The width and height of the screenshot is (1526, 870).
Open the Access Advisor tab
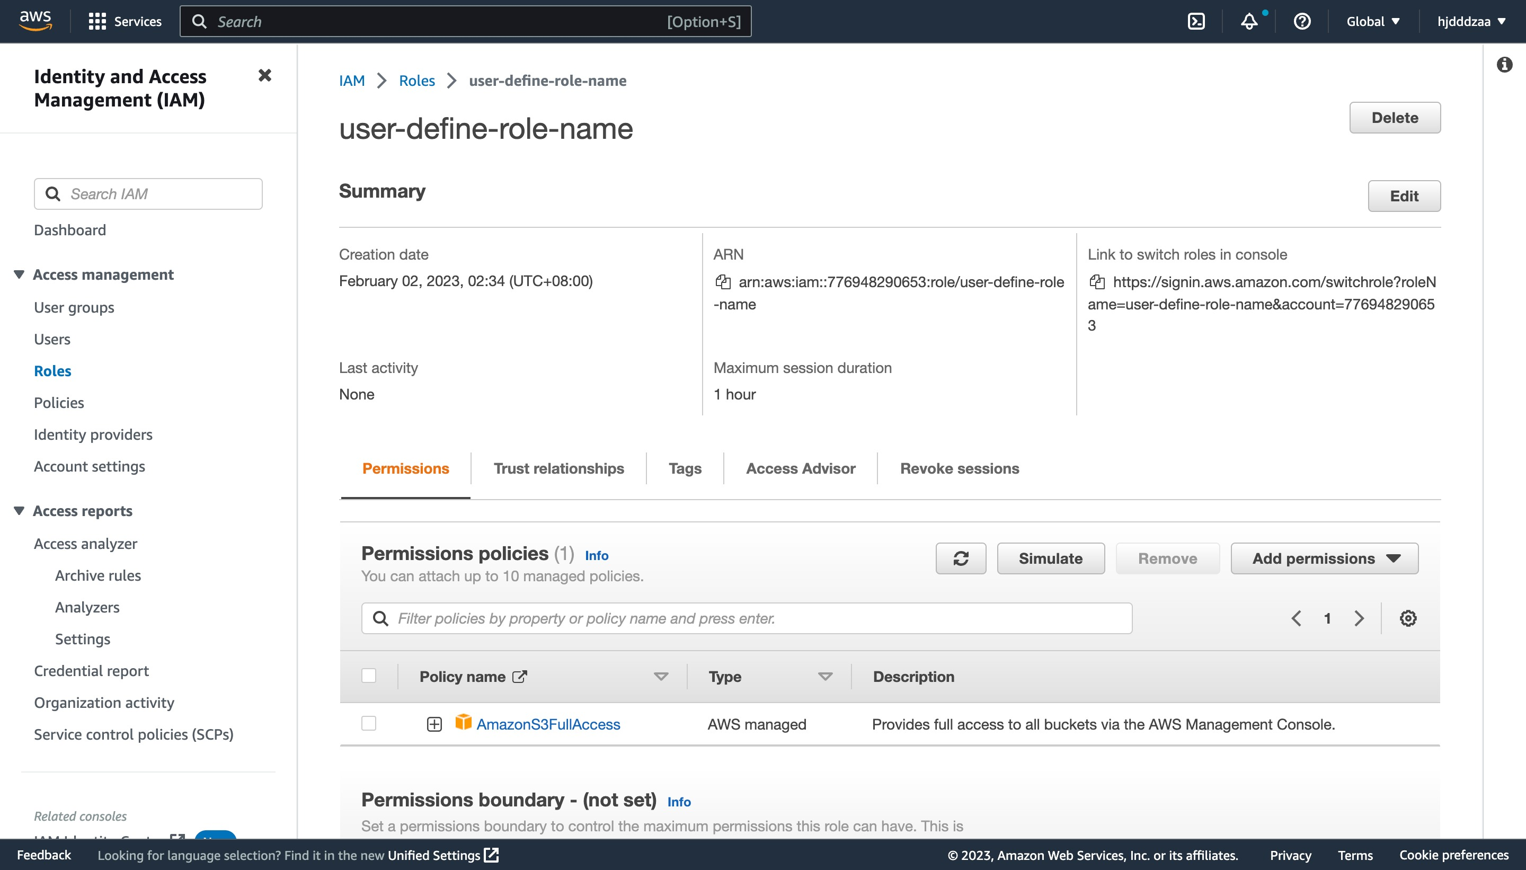[x=800, y=469]
